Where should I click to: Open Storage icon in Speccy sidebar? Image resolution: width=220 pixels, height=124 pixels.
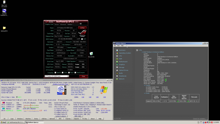point(117,68)
